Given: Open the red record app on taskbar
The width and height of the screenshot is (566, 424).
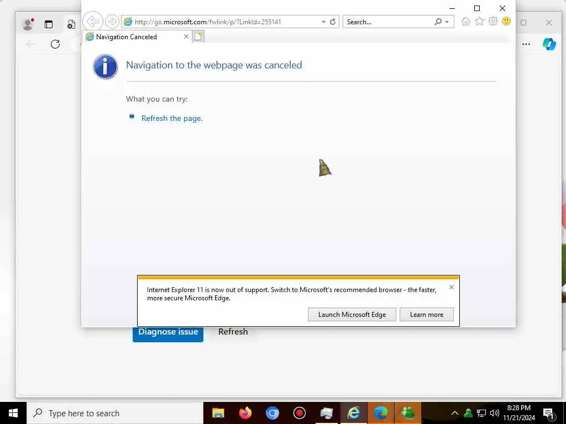Looking at the screenshot, I should (x=299, y=413).
